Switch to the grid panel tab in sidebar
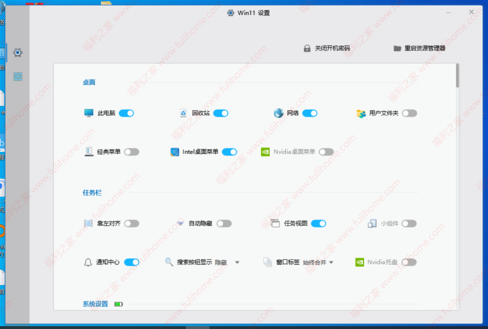Image resolution: width=488 pixels, height=329 pixels. [x=18, y=76]
